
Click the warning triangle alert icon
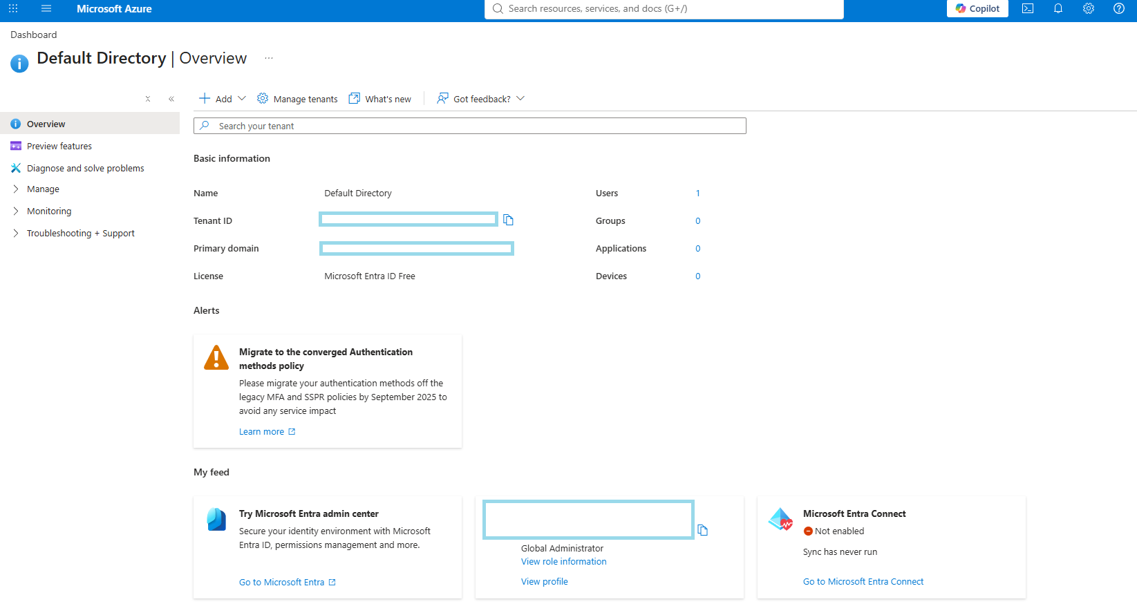216,358
